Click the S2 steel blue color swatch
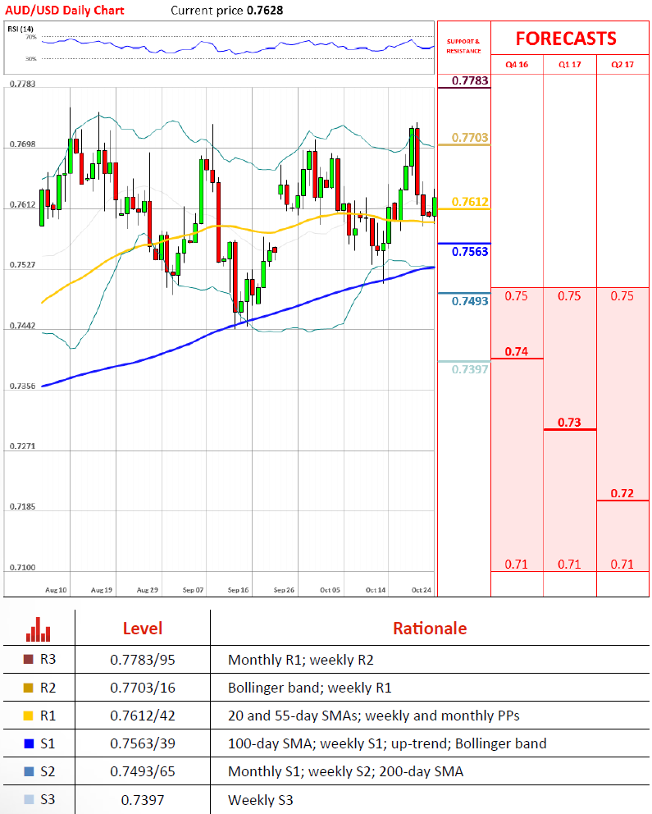 click(29, 771)
